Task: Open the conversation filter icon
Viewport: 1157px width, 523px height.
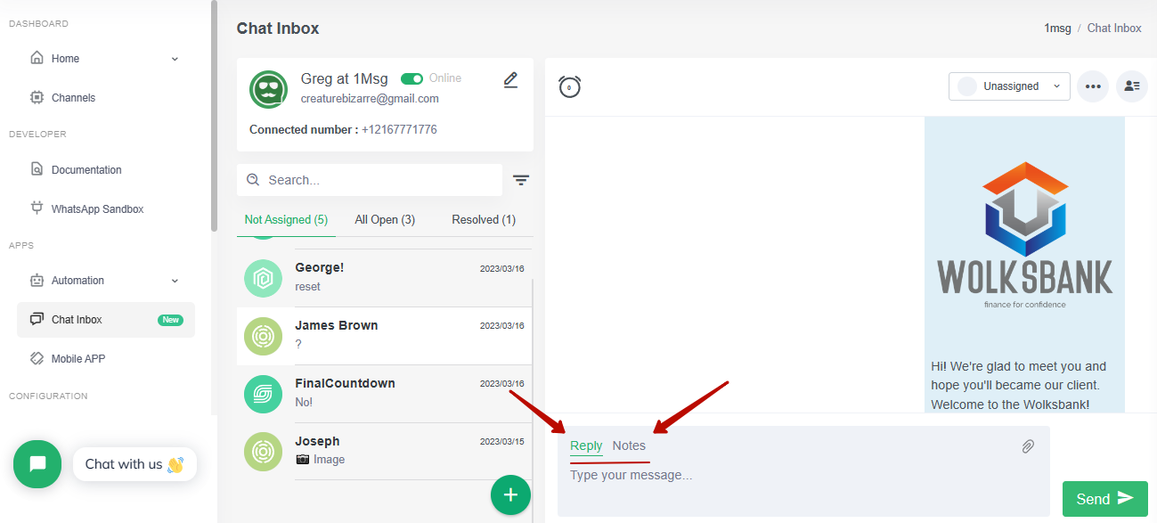Action: [521, 180]
